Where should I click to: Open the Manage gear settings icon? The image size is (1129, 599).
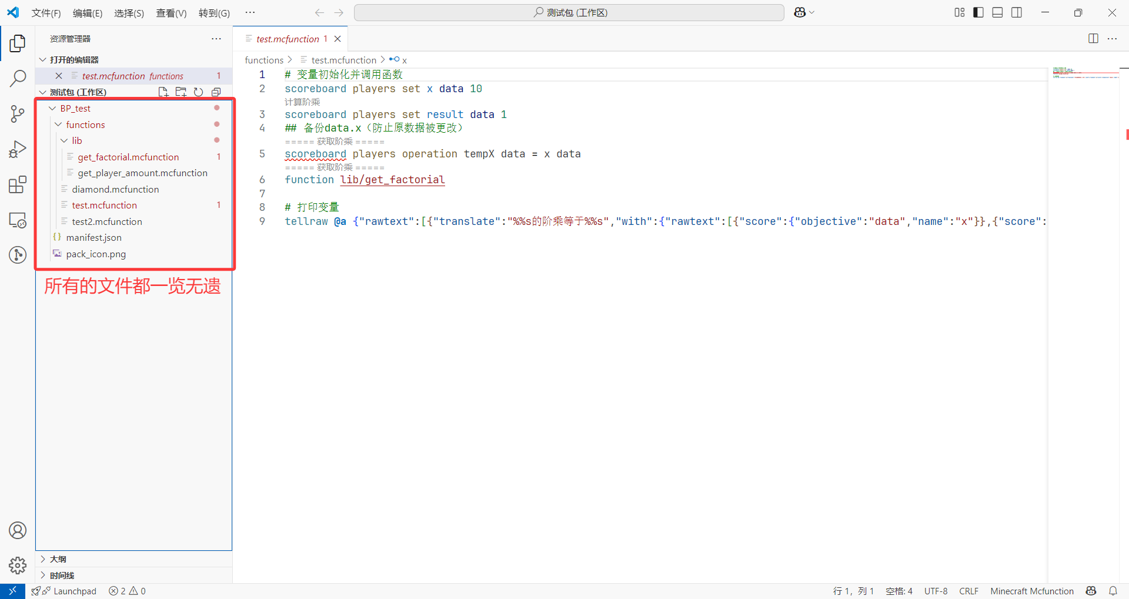(x=18, y=566)
